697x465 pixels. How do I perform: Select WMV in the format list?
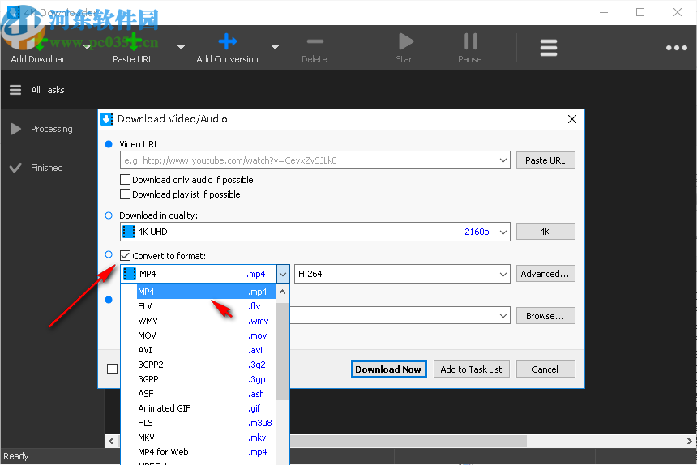[206, 321]
